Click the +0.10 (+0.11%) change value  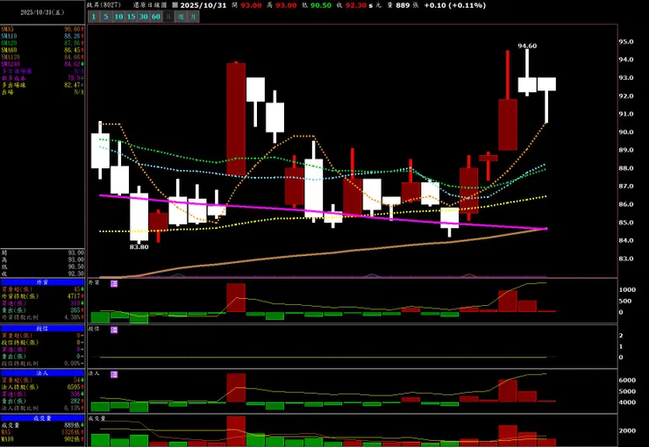[x=455, y=5]
